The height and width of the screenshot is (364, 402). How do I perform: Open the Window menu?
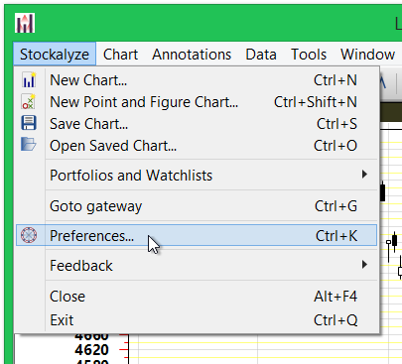pos(367,55)
